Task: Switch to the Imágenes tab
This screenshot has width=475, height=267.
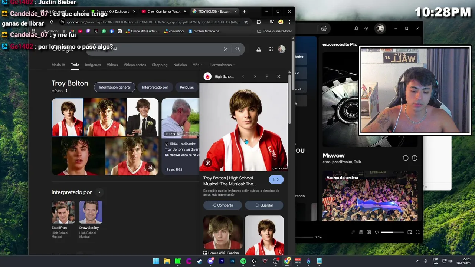Action: pyautogui.click(x=93, y=65)
